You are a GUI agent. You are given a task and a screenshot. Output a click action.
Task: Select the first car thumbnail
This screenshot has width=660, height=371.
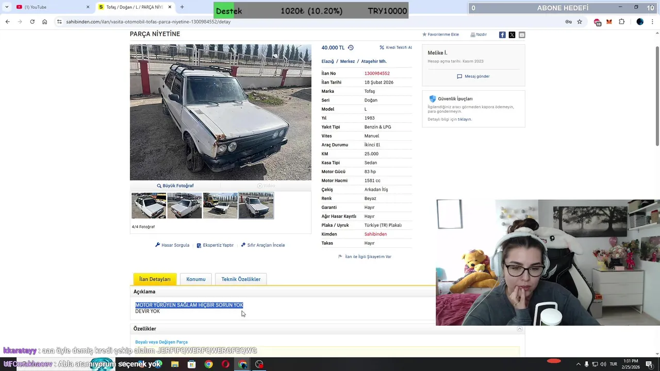click(x=148, y=206)
